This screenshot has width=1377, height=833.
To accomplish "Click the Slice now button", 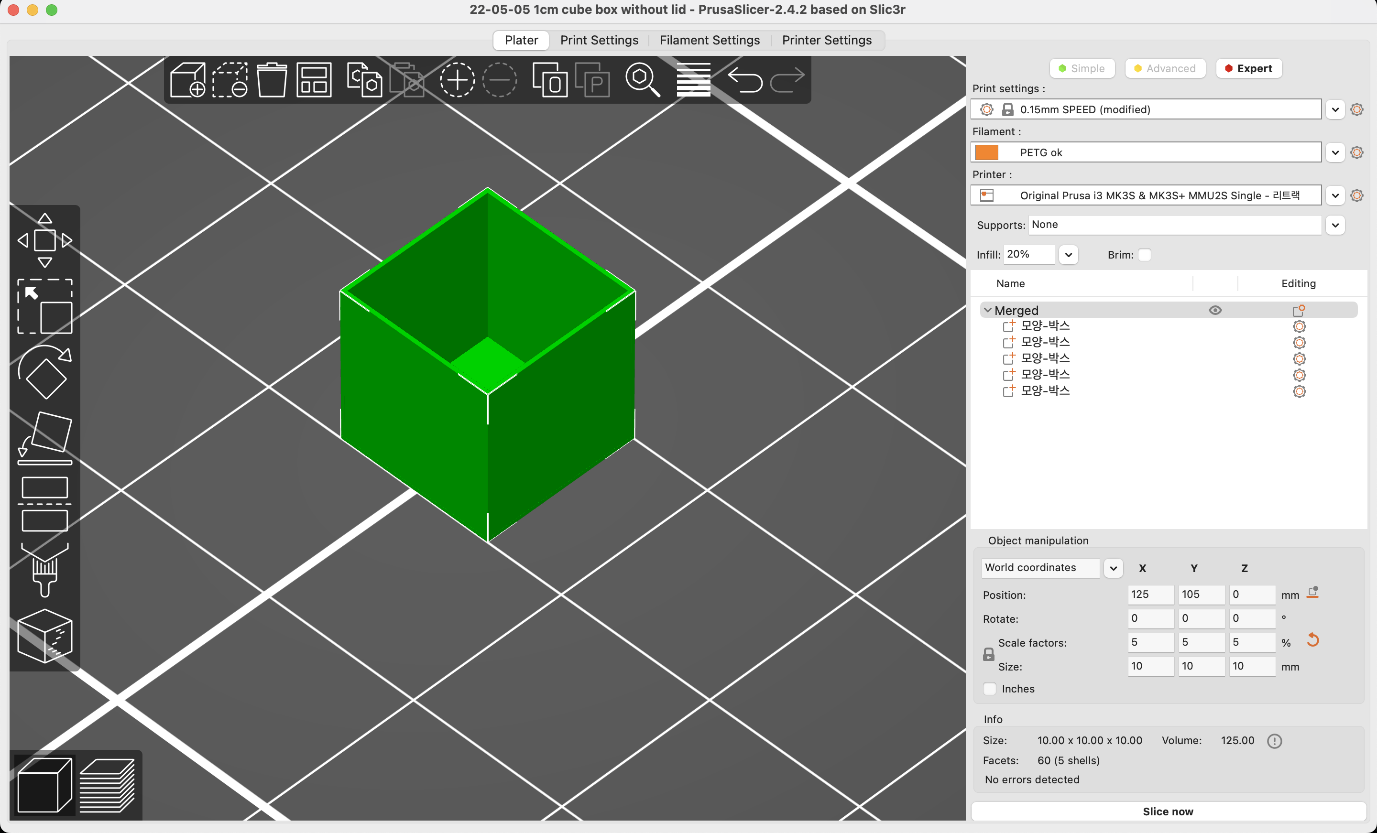I will (1168, 811).
